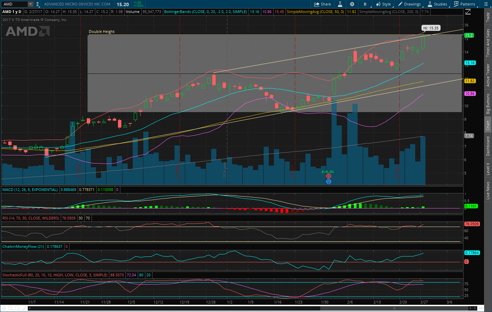The height and width of the screenshot is (312, 492).
Task: Open the Studies menu
Action: tap(437, 4)
